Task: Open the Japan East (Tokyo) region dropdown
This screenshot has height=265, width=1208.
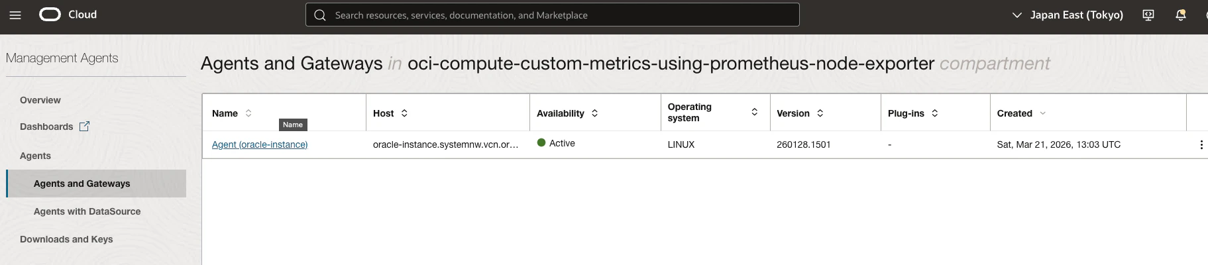Action: click(x=1068, y=15)
